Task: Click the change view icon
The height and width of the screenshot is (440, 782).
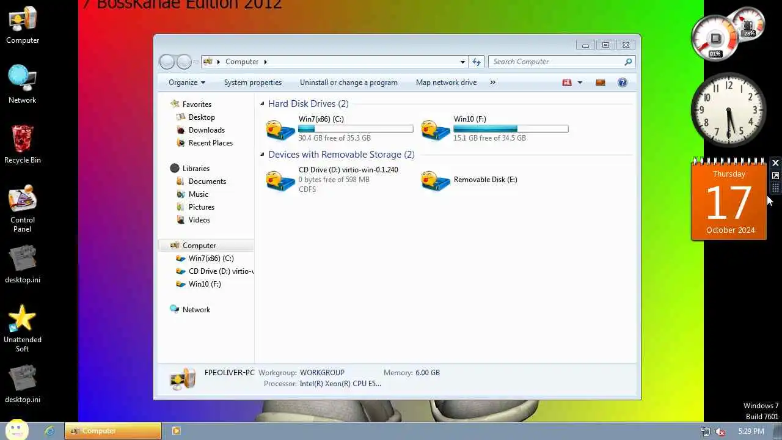Action: pyautogui.click(x=567, y=82)
